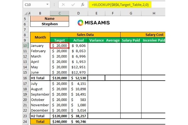Viewport: 188px width, 125px height.
Task: Select January target cell $20,000
Action: click(60, 46)
